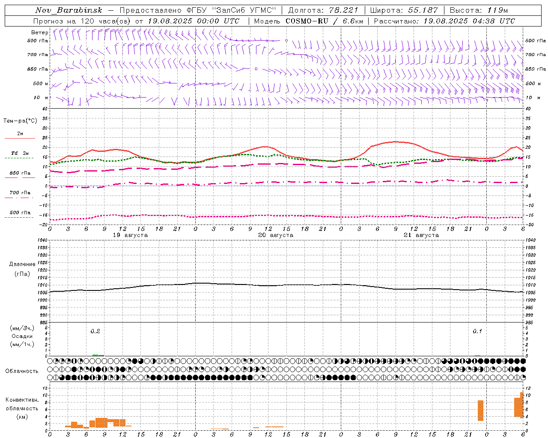Viewport: 548px width, 438px height.
Task: Click the date label 20 августа
Action: click(276, 235)
